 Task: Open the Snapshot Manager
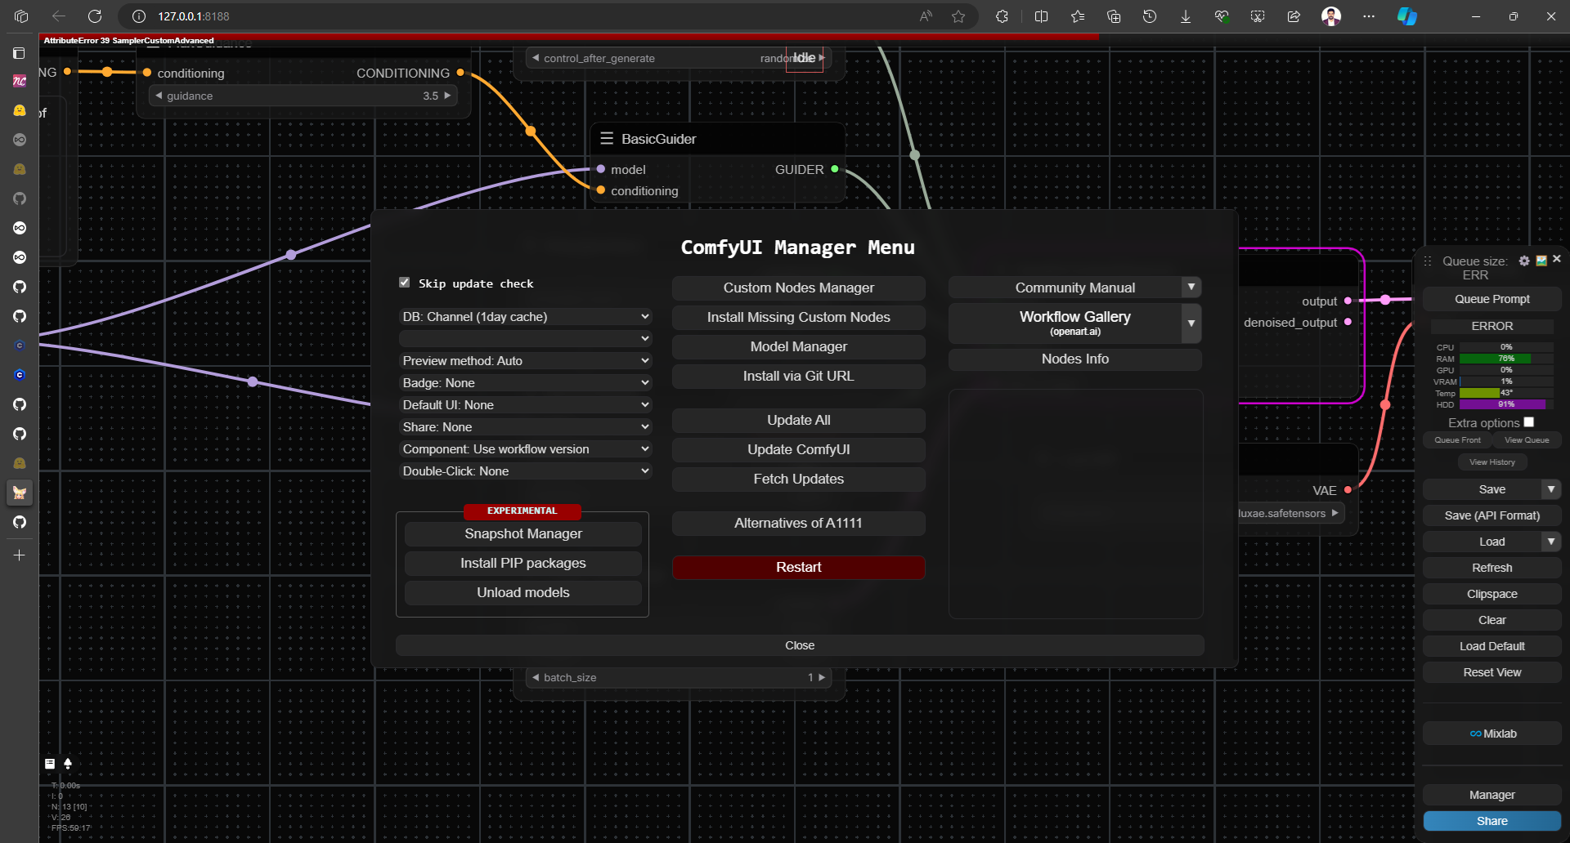(523, 533)
